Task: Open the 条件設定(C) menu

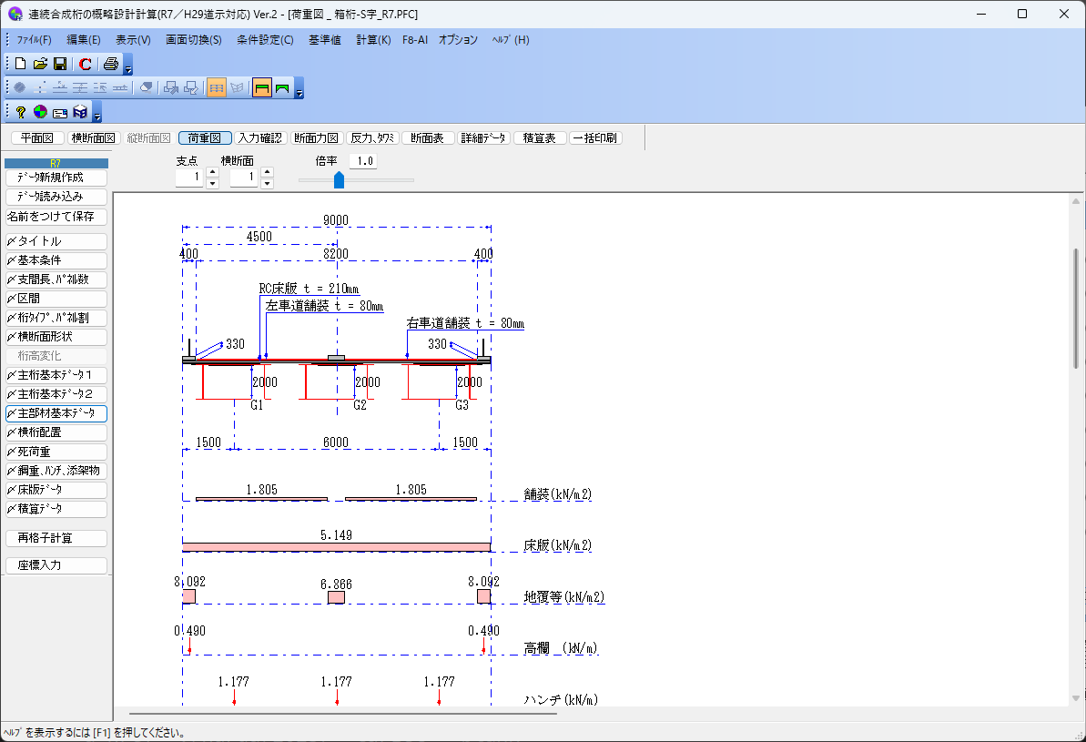Action: tap(265, 40)
